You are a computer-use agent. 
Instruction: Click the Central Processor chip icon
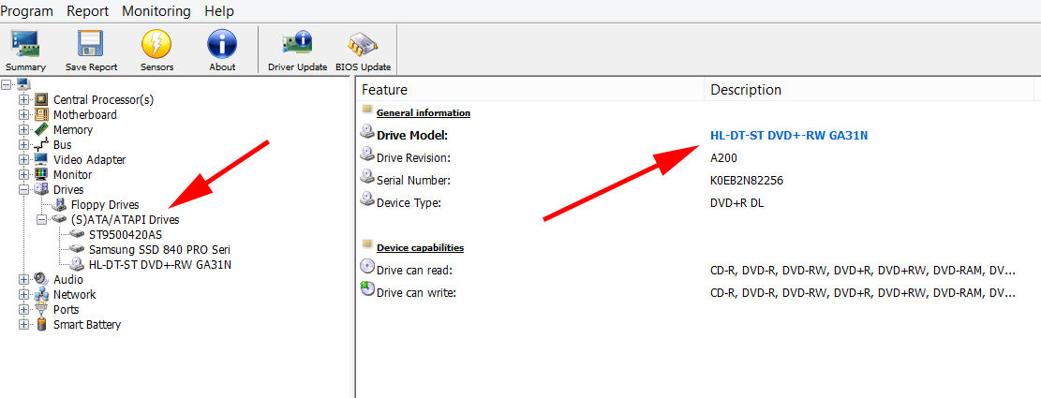click(x=41, y=99)
